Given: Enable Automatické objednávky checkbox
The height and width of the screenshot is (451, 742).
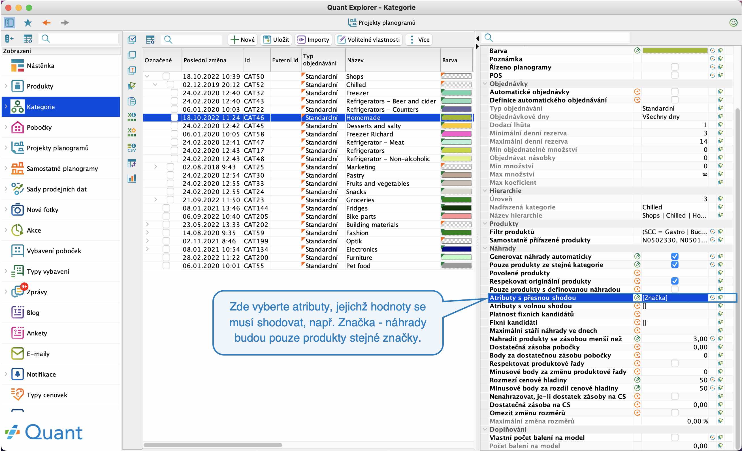Looking at the screenshot, I should click(x=675, y=92).
